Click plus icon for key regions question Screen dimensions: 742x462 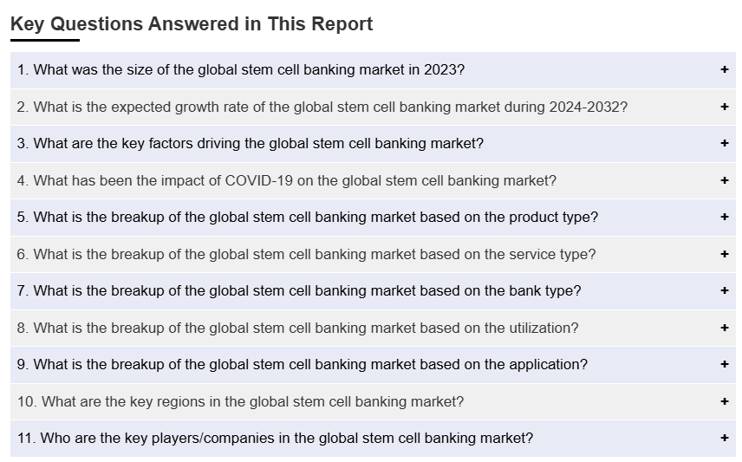(725, 401)
